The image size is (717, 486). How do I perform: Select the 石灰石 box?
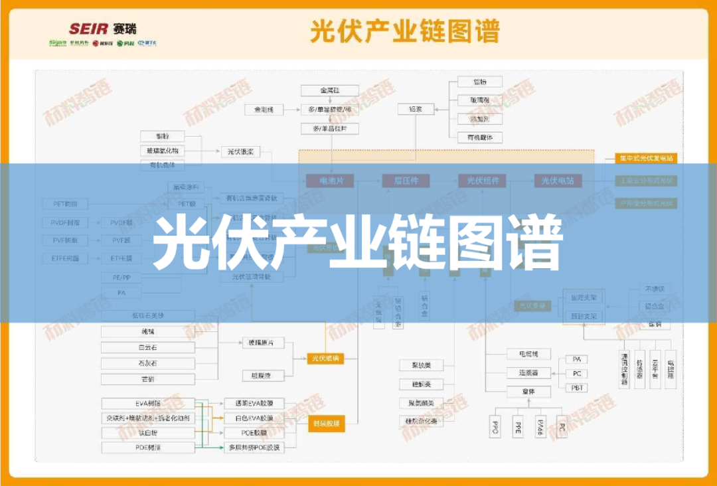[x=147, y=363]
